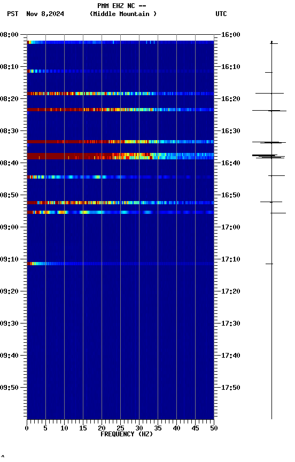Click the 09:40 PST time label
Viewport: 295px width, 462px height.
(x=9, y=356)
